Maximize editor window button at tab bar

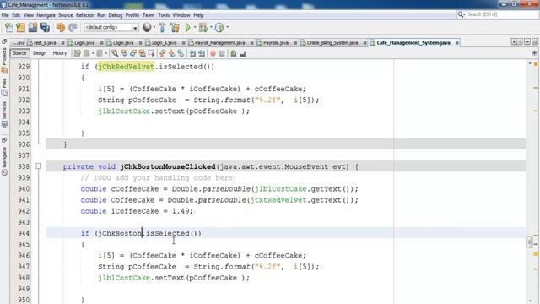click(535, 42)
